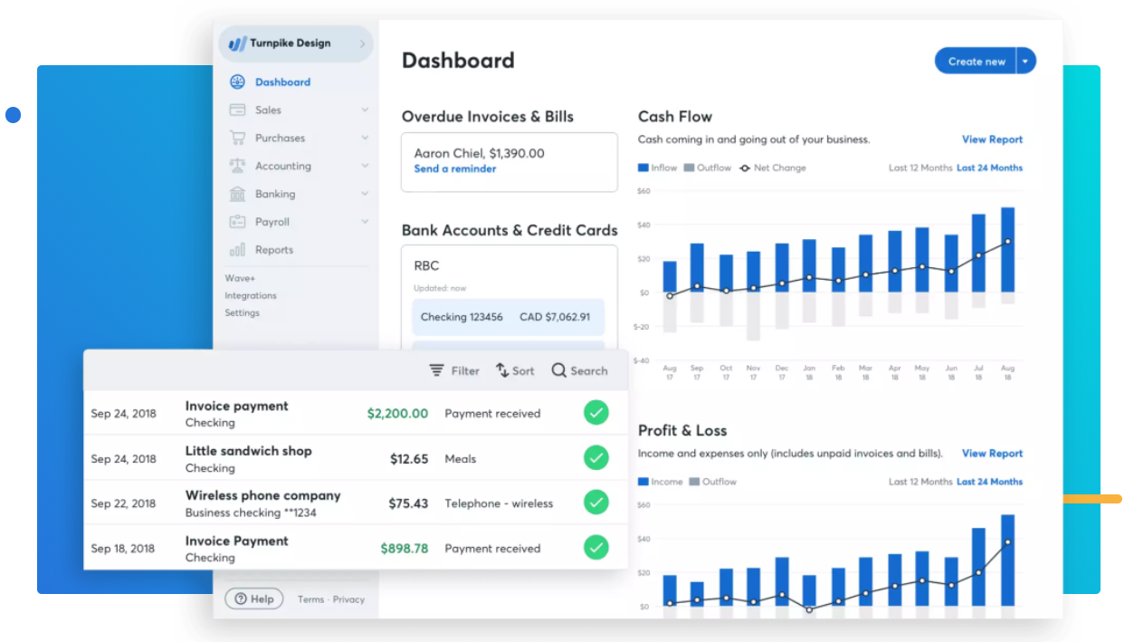Expand the Purchases menu chevron
This screenshot has width=1134, height=642.
coord(365,138)
